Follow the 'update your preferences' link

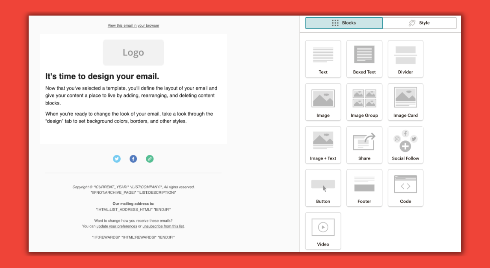pos(117,226)
